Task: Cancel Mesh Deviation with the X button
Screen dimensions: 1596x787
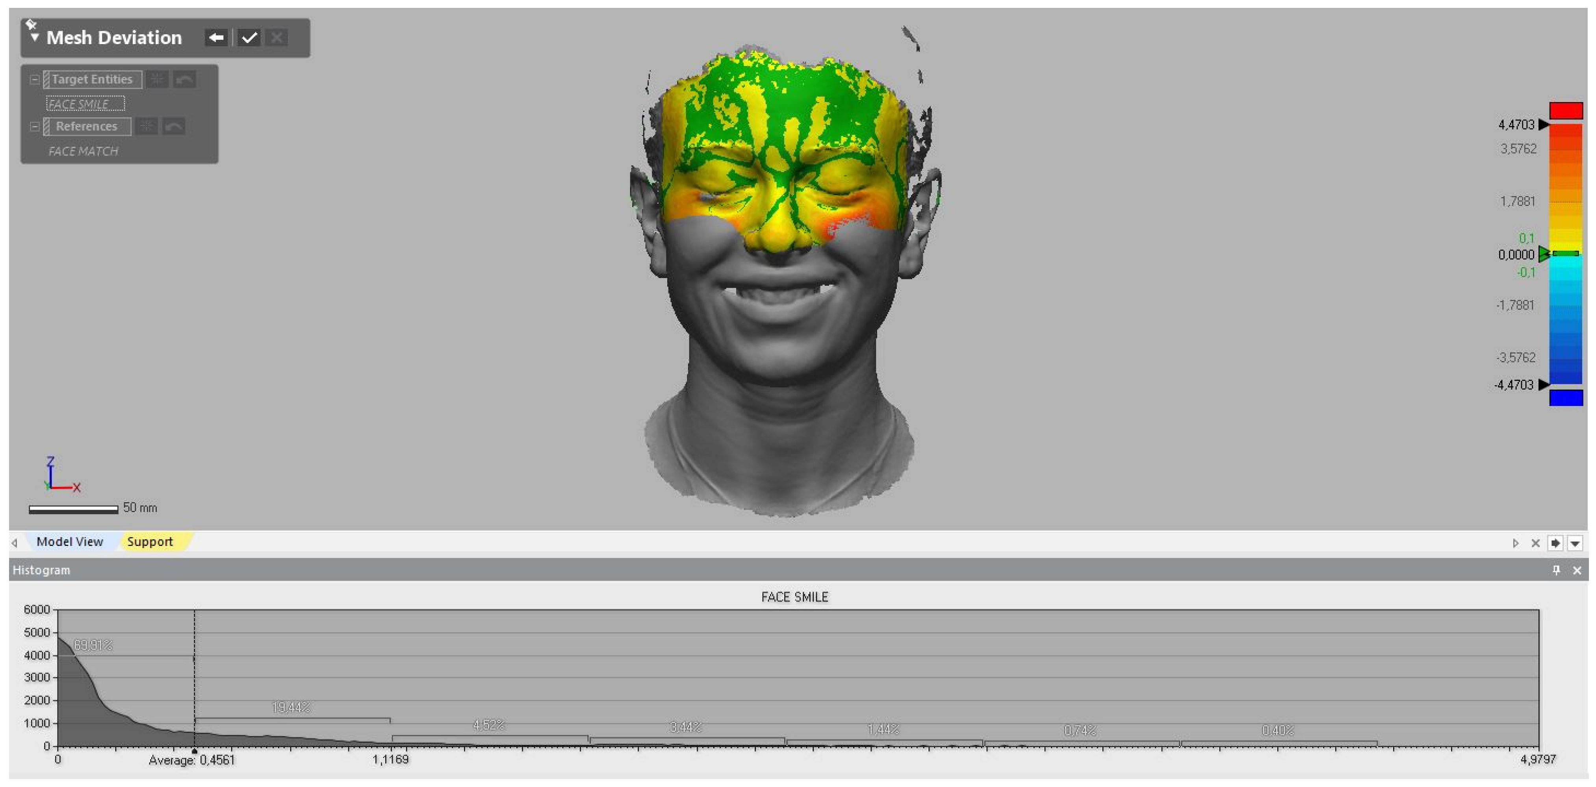Action: [277, 38]
